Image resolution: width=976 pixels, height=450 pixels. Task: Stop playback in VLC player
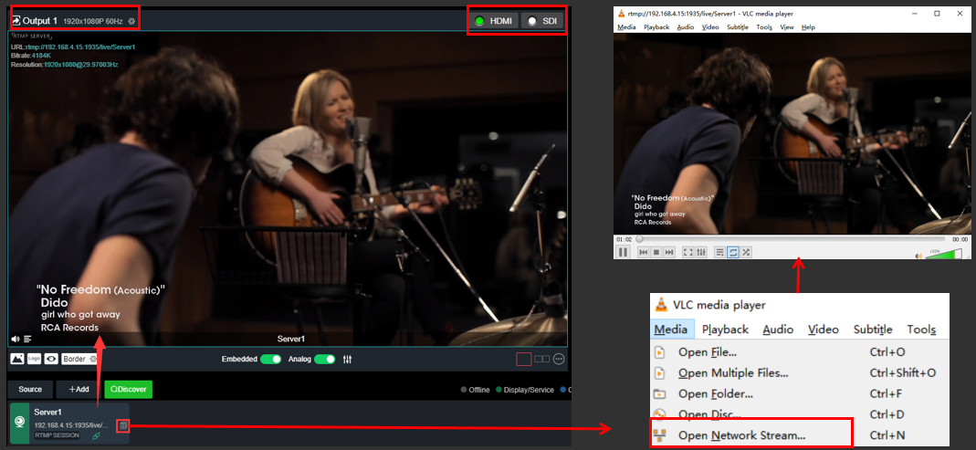pyautogui.click(x=656, y=252)
